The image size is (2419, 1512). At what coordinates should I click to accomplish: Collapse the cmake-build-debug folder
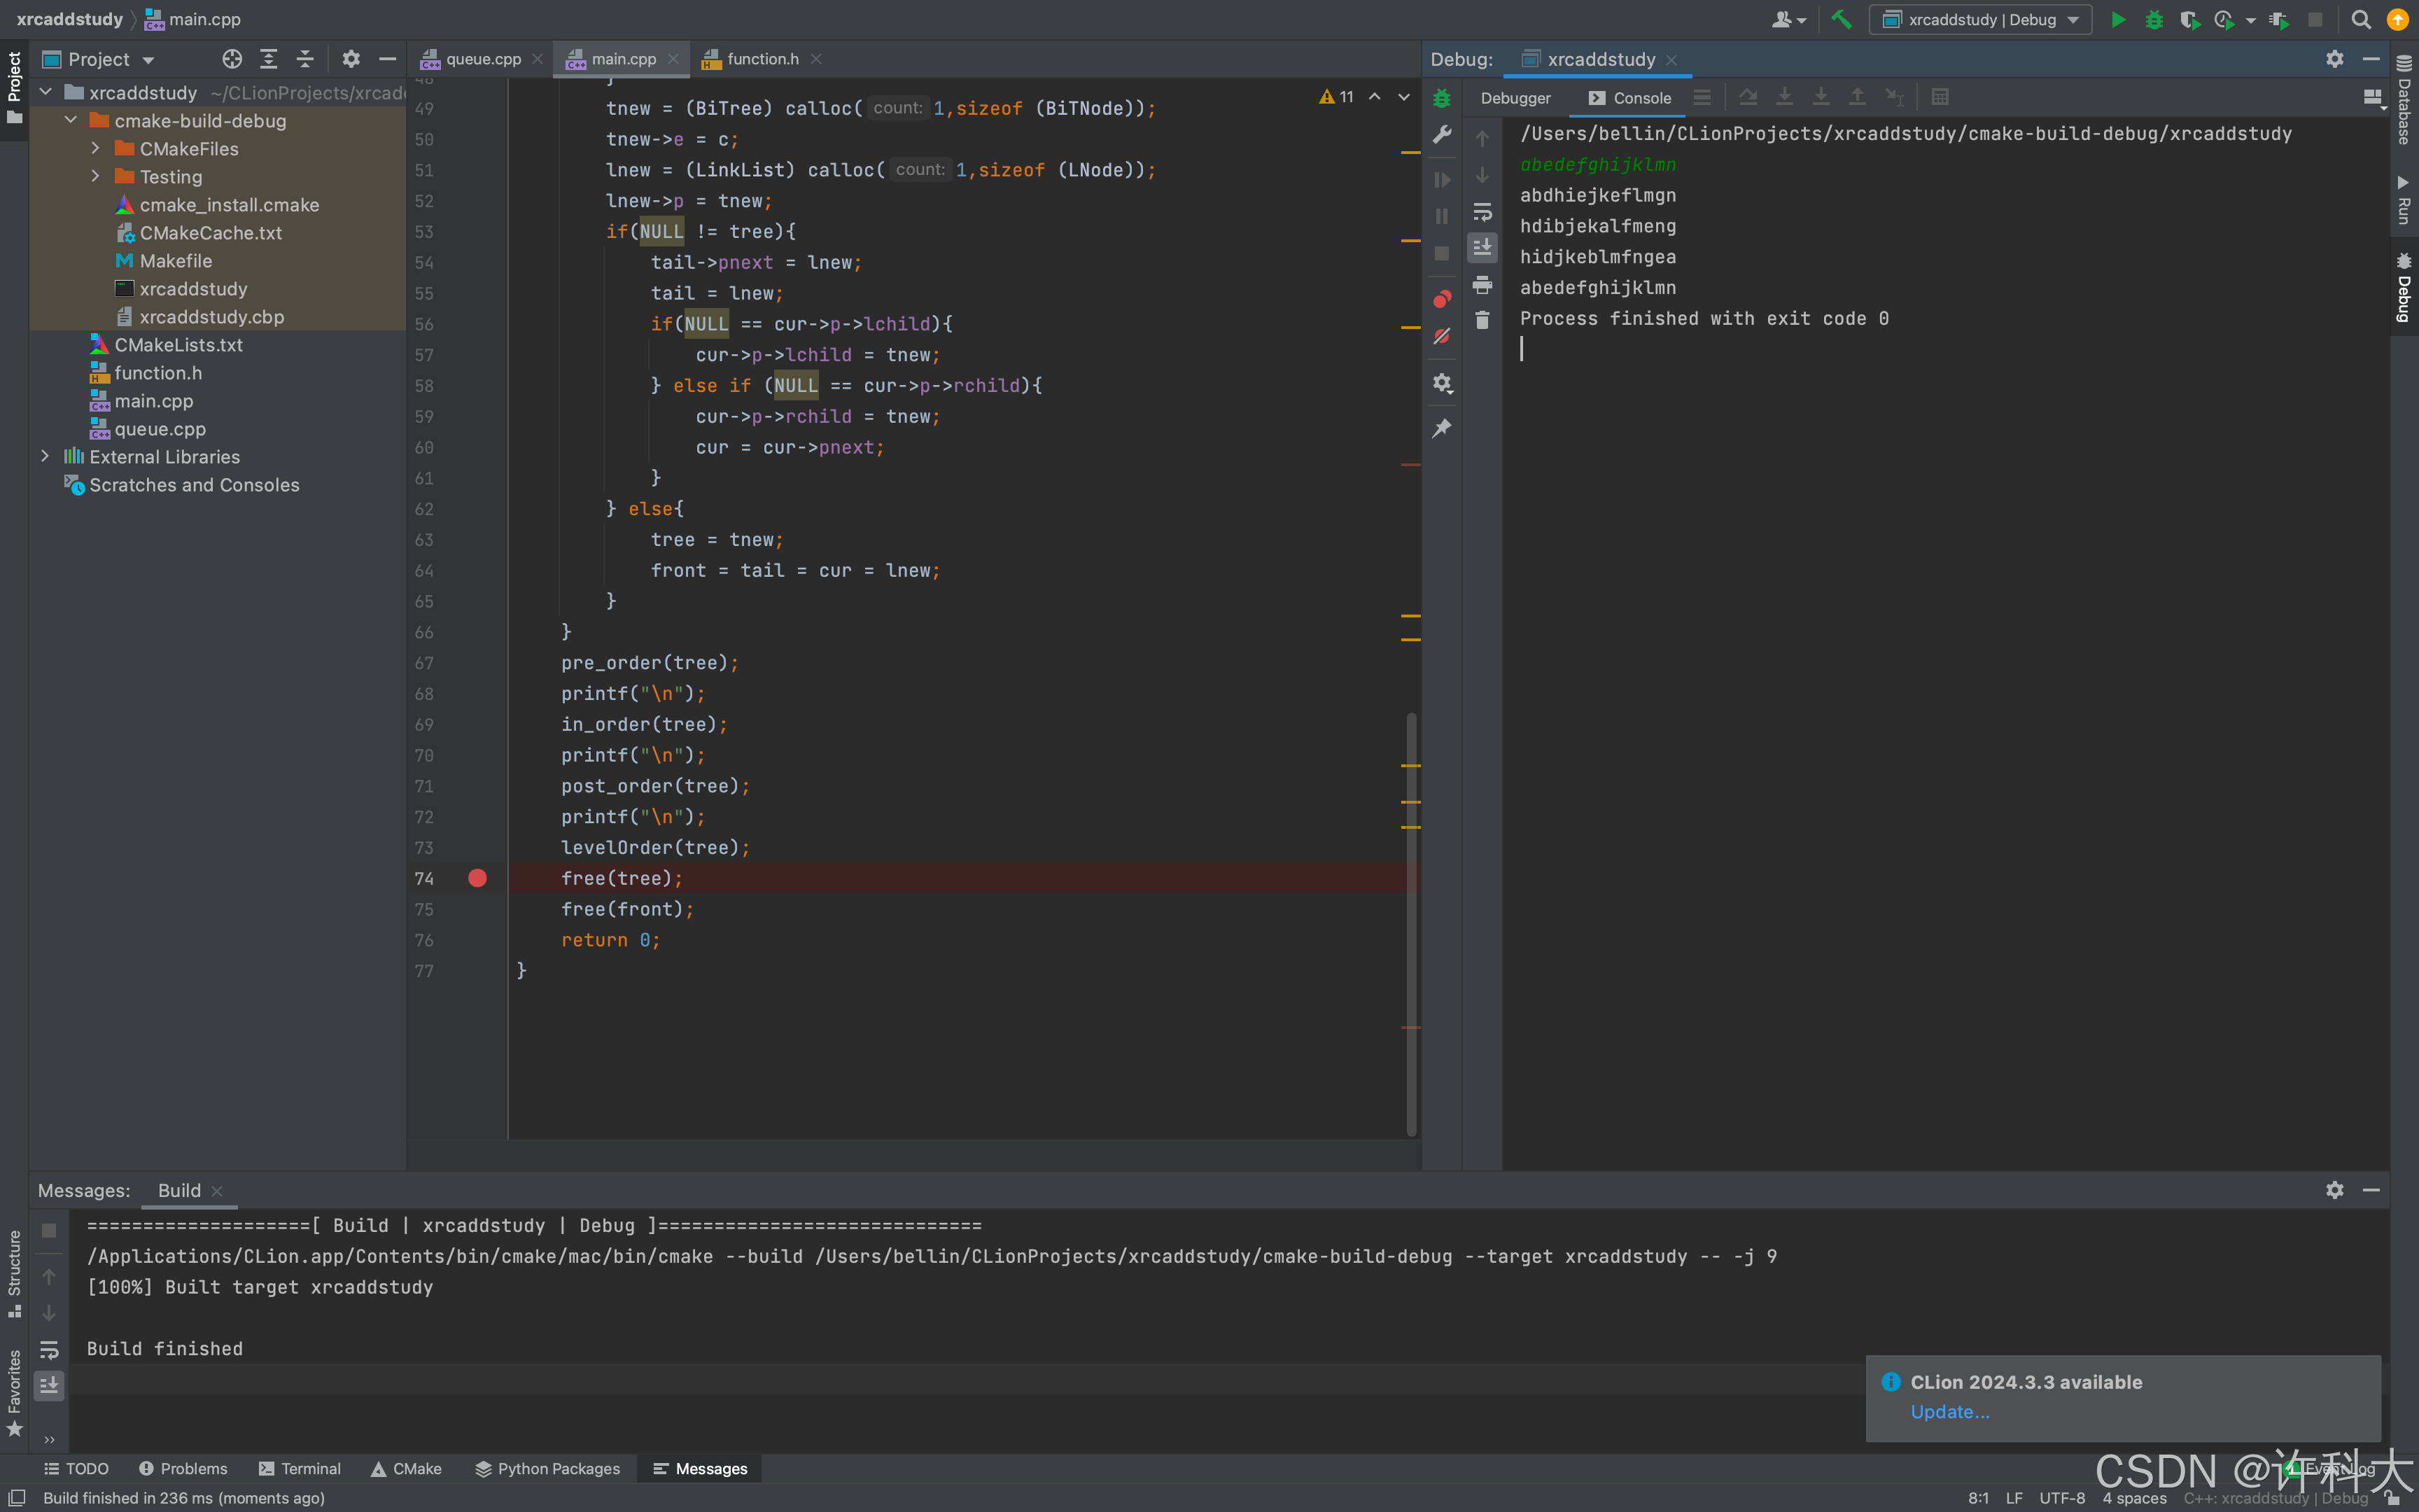[71, 120]
